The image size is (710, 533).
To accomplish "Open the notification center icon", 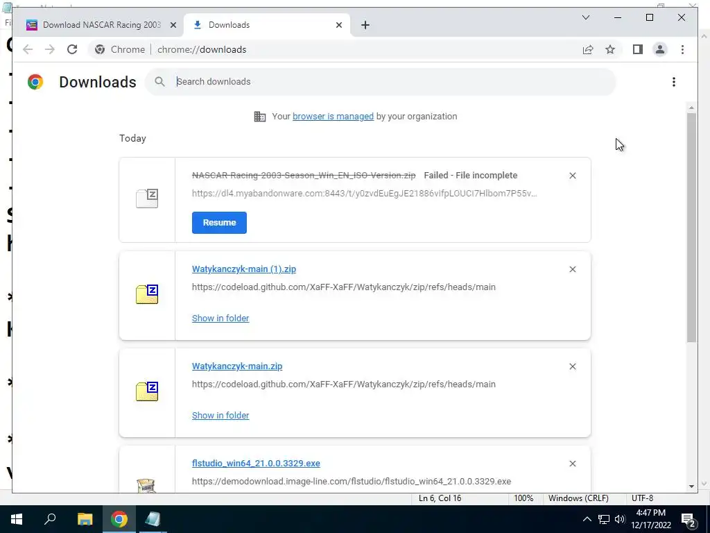I will point(689,519).
